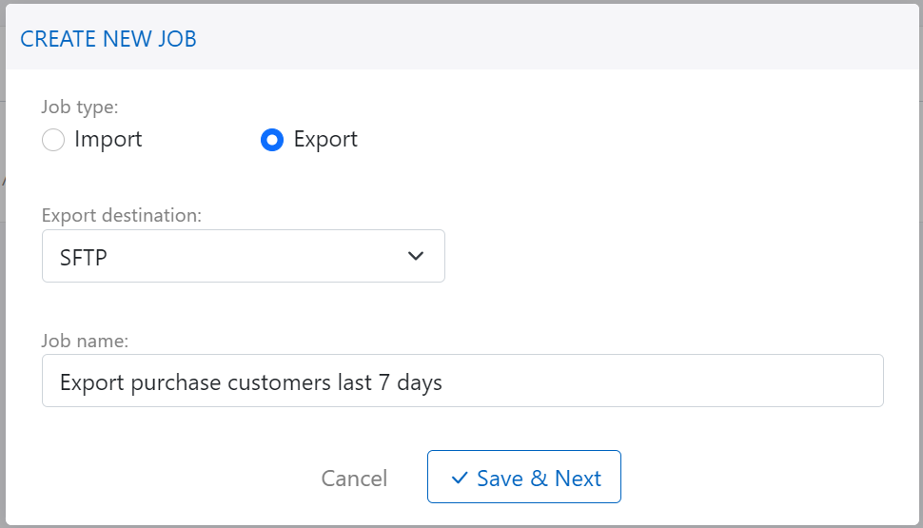
Task: Click the Save & Next button
Action: (524, 477)
